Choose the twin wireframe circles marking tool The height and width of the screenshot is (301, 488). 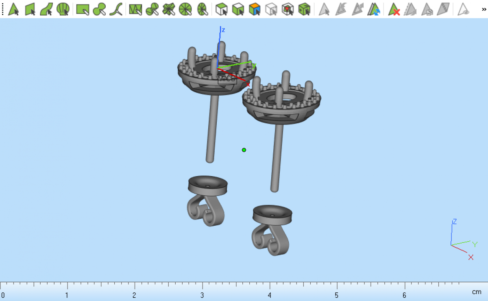pyautogui.click(x=152, y=9)
